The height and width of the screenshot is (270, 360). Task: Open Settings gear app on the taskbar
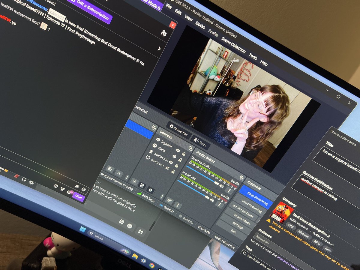click(x=144, y=261)
